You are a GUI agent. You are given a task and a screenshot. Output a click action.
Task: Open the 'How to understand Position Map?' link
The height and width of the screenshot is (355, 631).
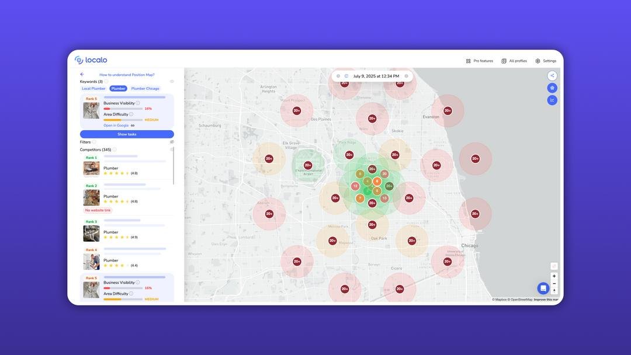tap(127, 75)
